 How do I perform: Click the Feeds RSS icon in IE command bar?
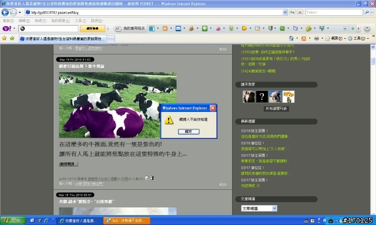tap(304, 39)
